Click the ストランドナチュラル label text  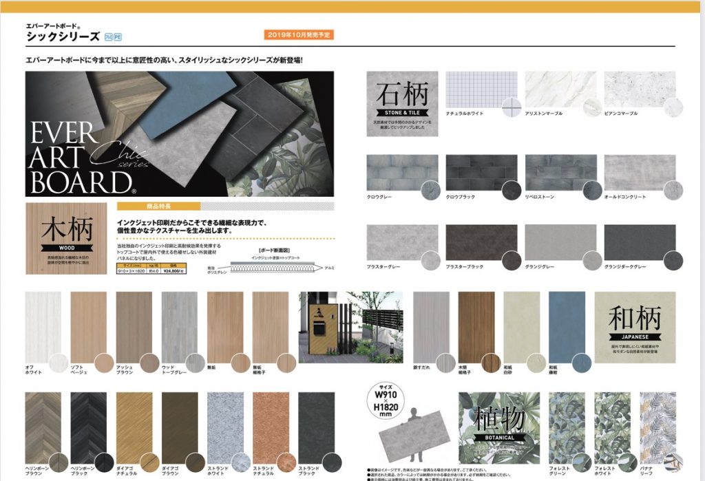(264, 471)
